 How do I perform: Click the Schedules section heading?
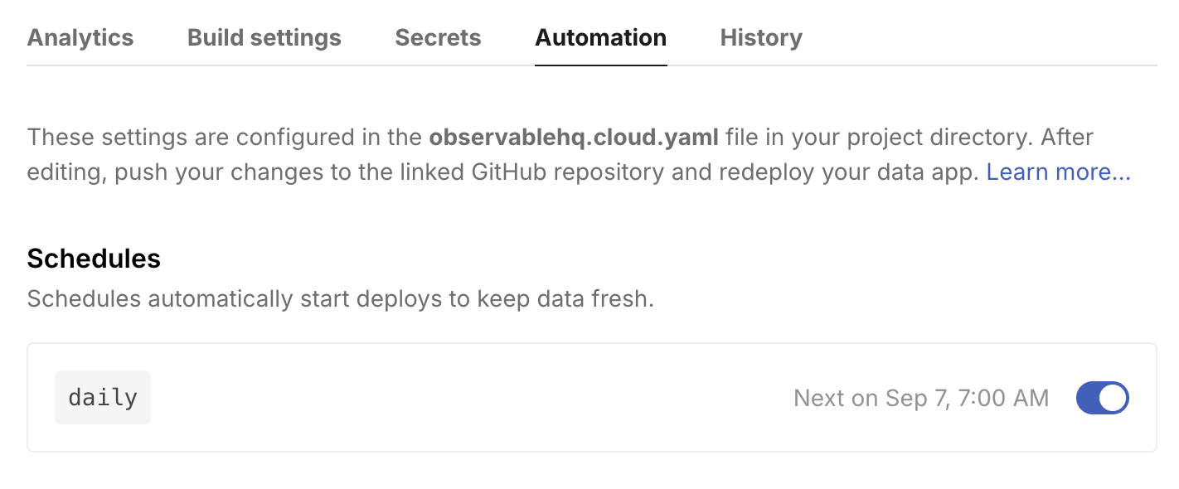pyautogui.click(x=94, y=259)
